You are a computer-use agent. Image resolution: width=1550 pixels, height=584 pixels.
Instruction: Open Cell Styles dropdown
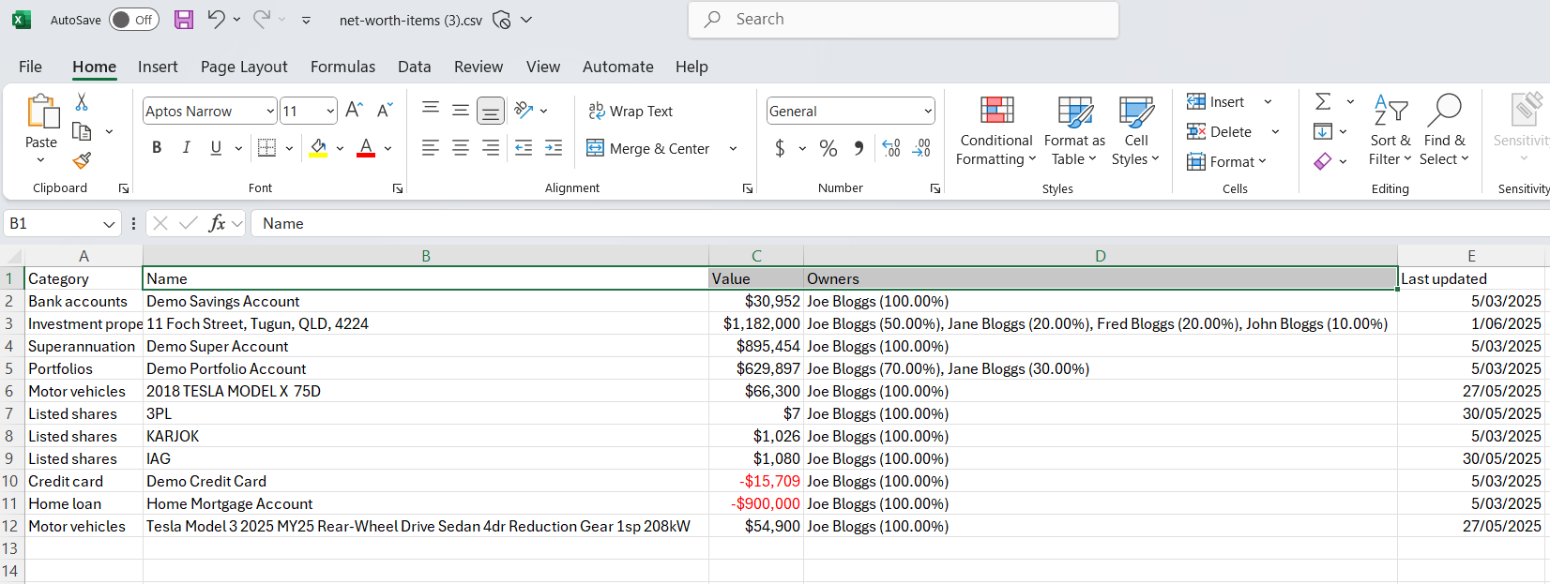(x=1135, y=131)
